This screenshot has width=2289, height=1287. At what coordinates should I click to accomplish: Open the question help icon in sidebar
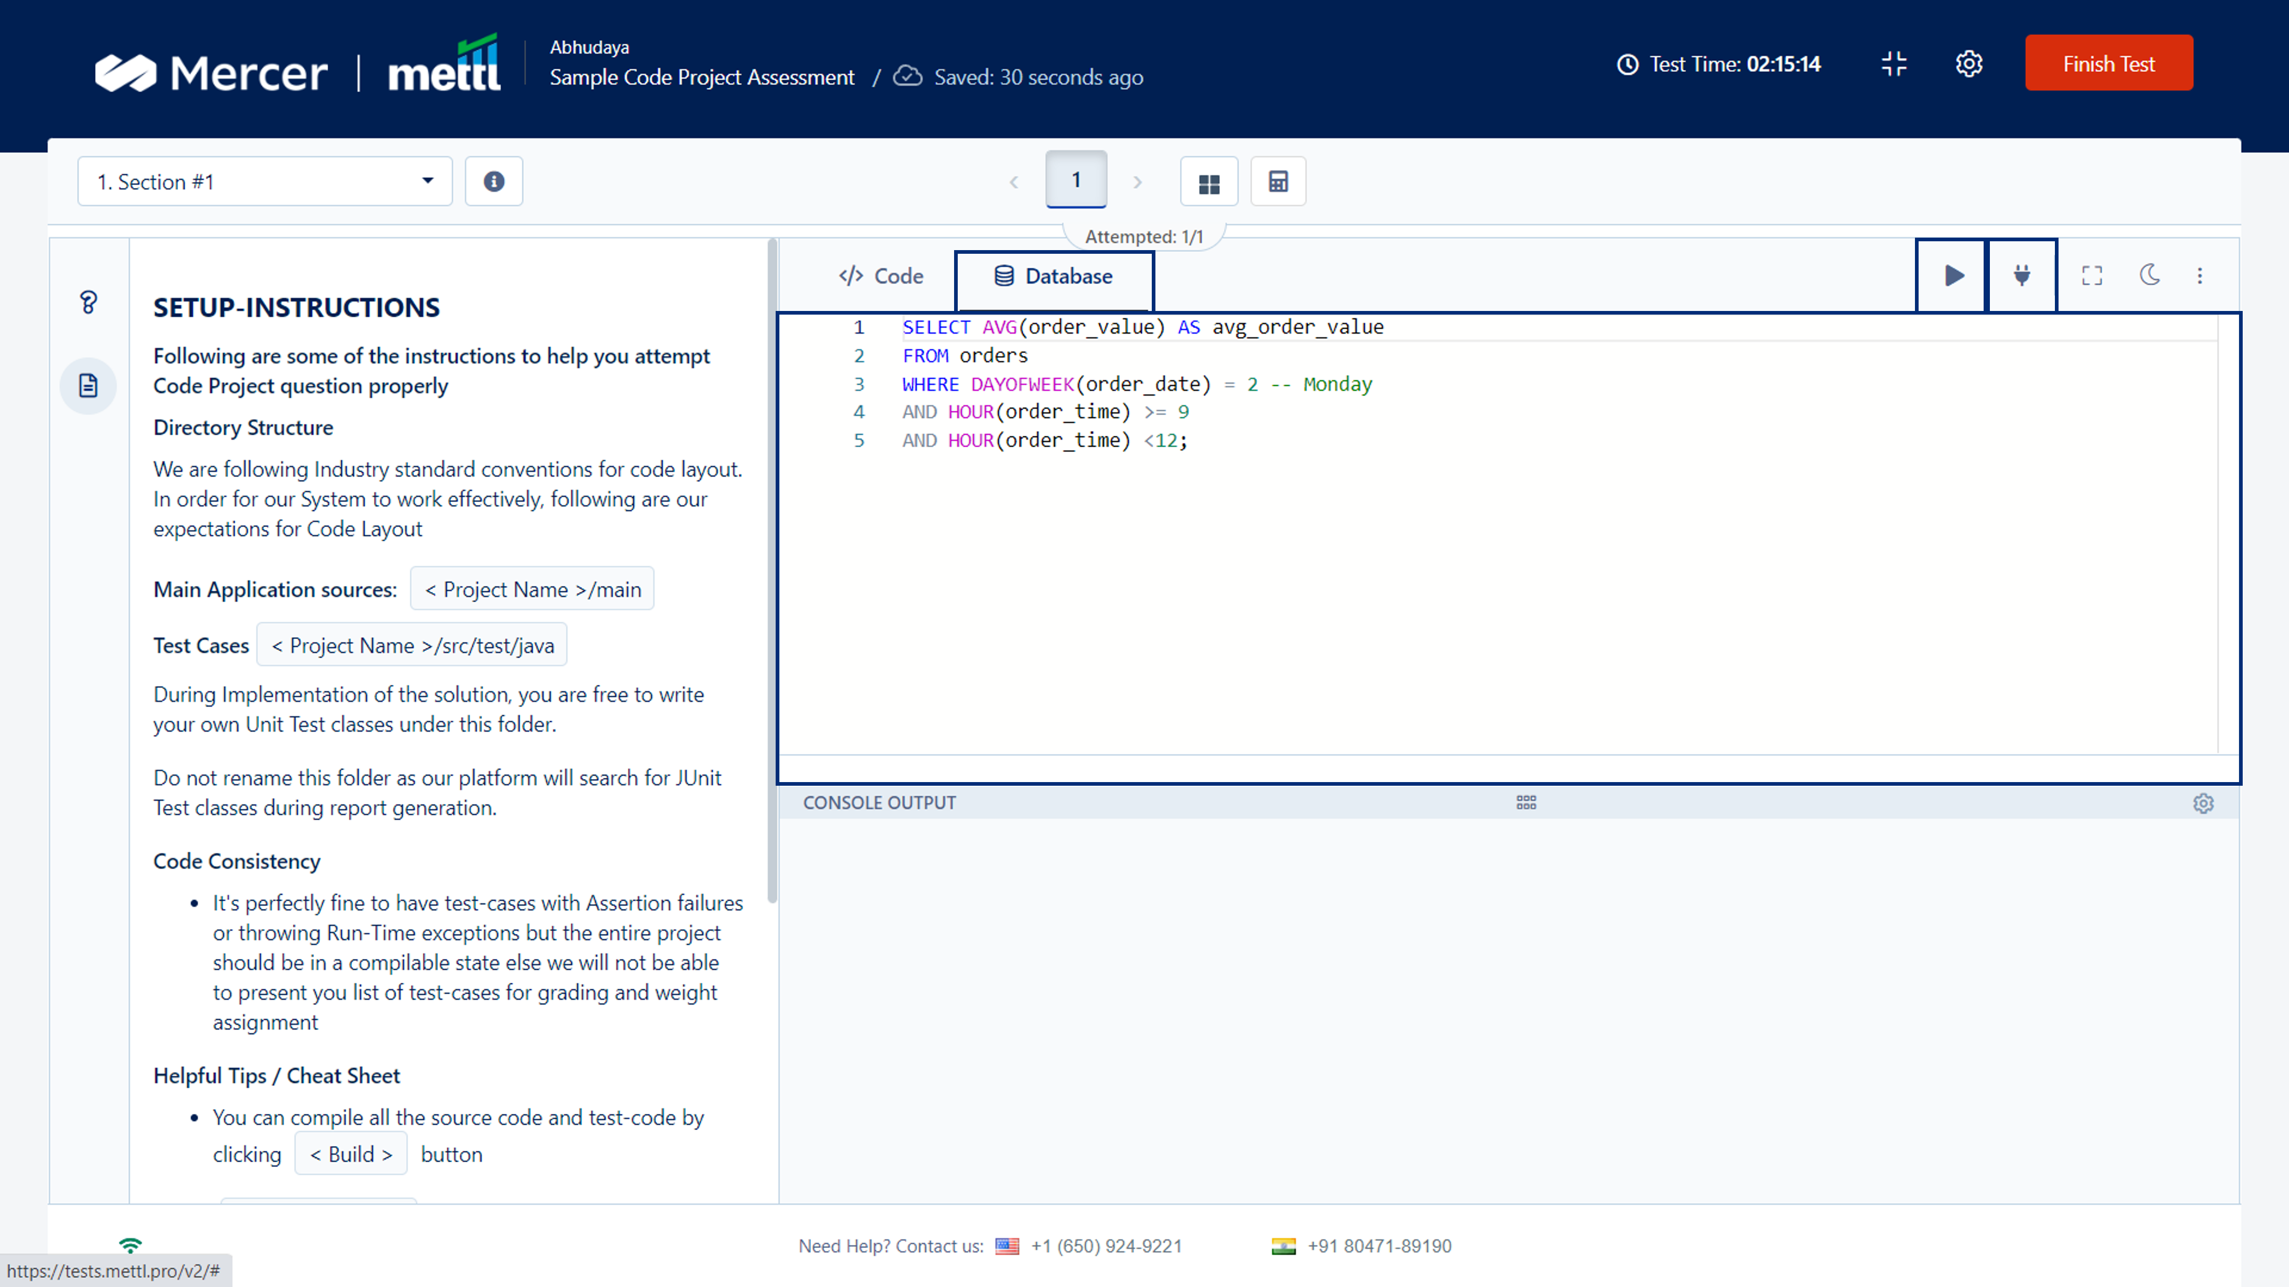coord(88,302)
